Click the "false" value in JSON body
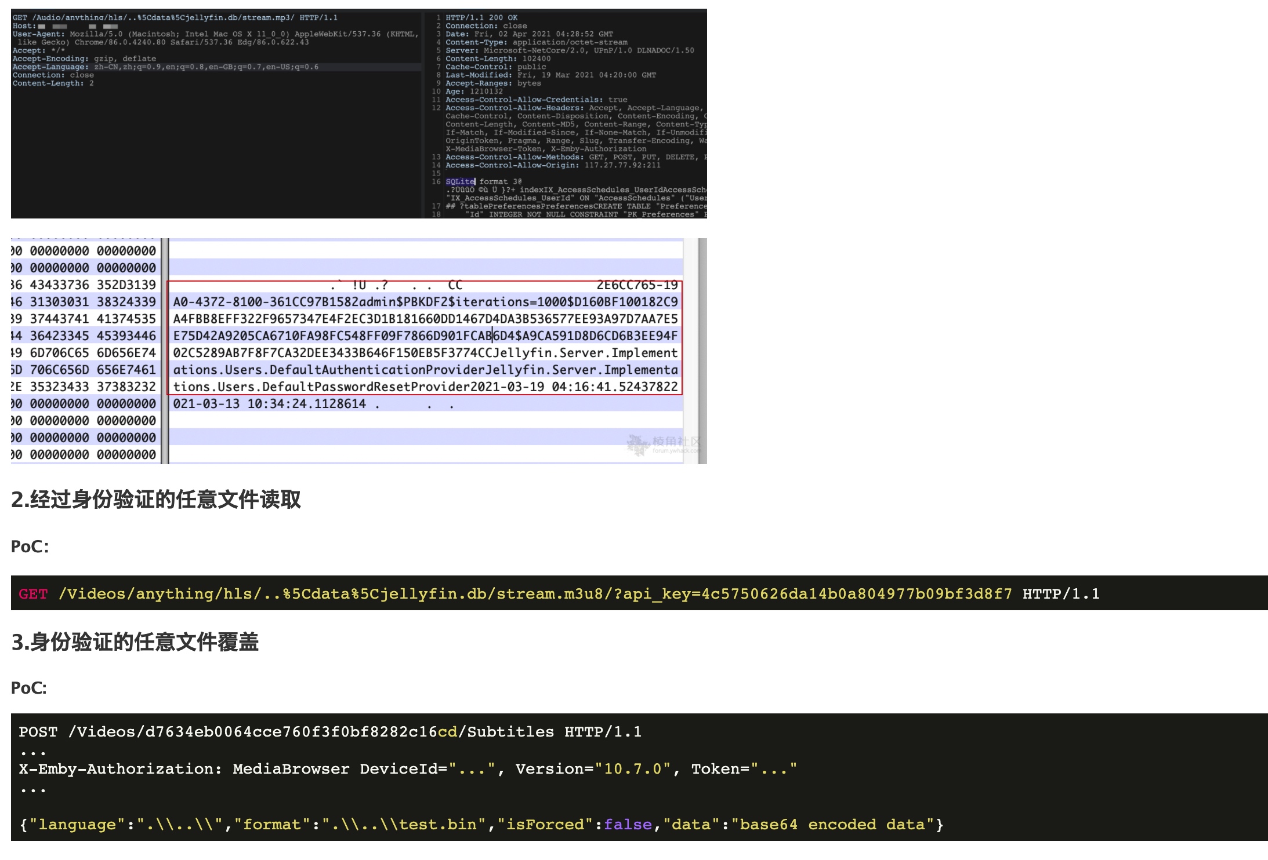The width and height of the screenshot is (1268, 860). pos(628,825)
